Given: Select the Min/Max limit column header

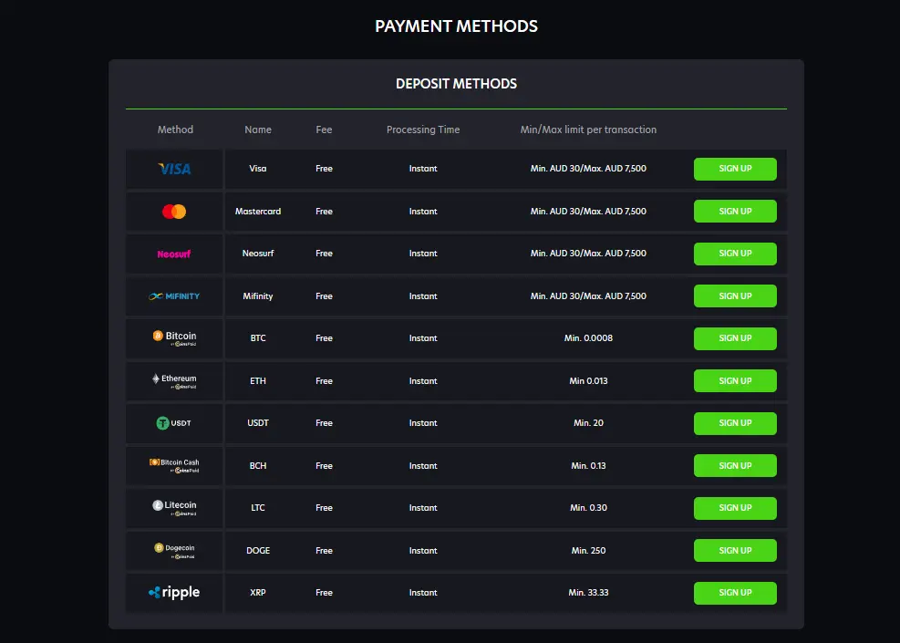Looking at the screenshot, I should click(588, 130).
